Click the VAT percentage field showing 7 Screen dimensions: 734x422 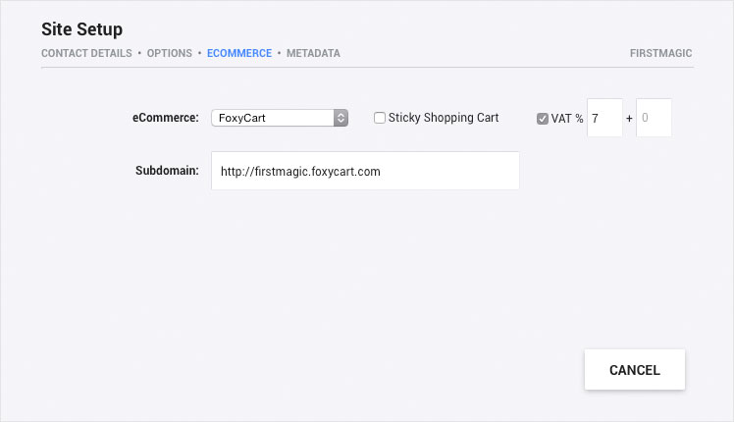point(604,118)
